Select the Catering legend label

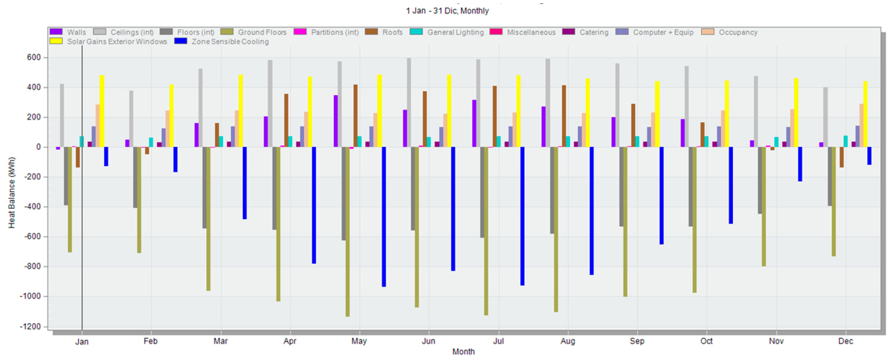click(594, 32)
